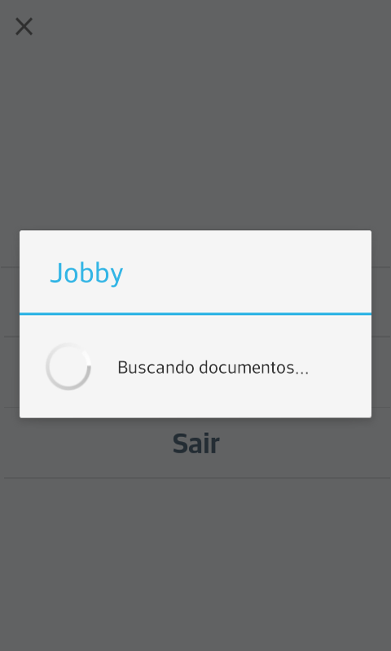This screenshot has height=651, width=391.
Task: Close the screen with the X icon
Action: tap(24, 27)
